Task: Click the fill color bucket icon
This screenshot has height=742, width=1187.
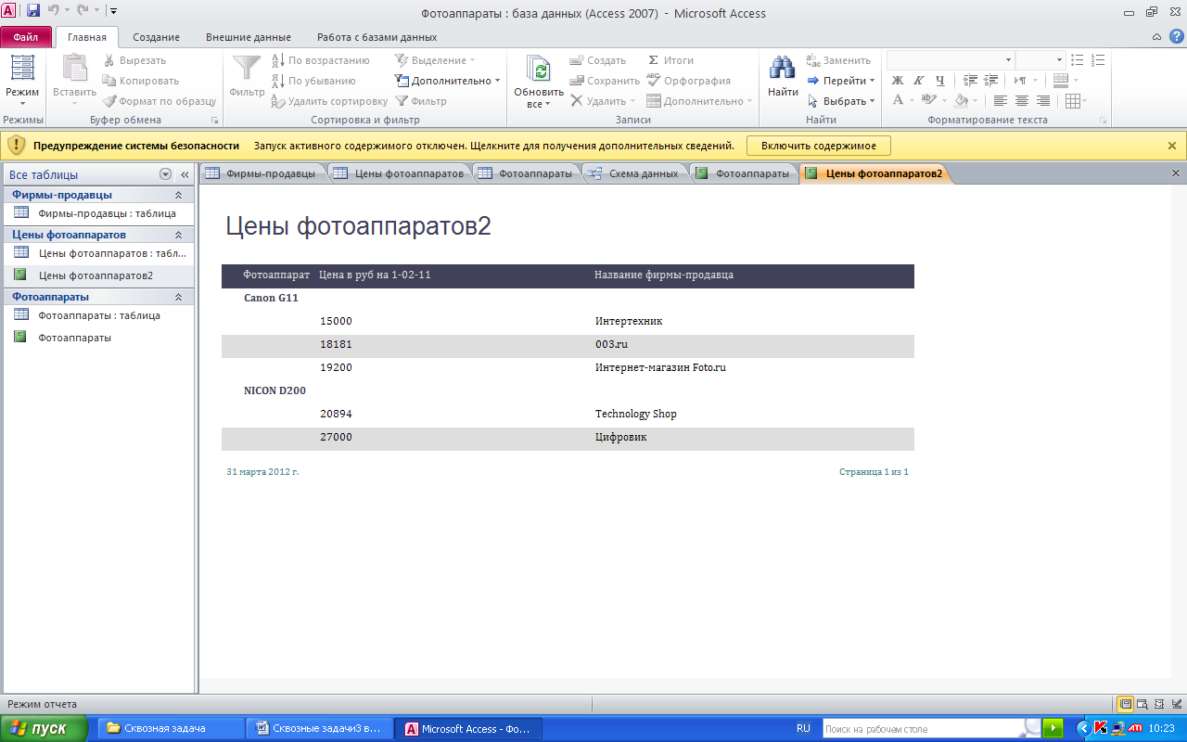Action: coord(961,101)
